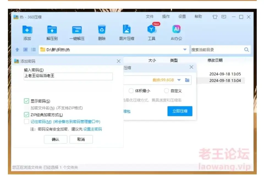The height and width of the screenshot is (175, 264).
Task: Select the 体积最小 radio button
Action: pos(131,91)
